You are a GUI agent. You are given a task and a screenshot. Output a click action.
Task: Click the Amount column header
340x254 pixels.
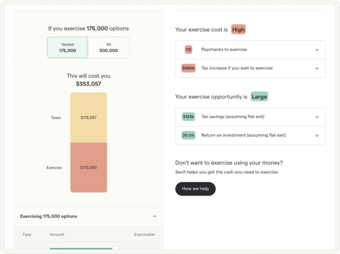(57, 234)
